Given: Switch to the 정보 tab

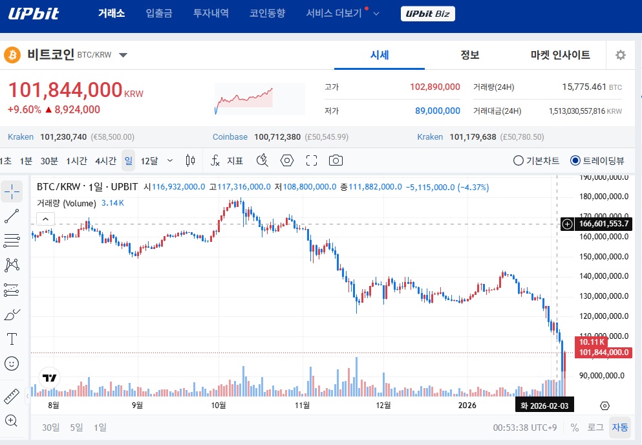Looking at the screenshot, I should click(x=470, y=55).
